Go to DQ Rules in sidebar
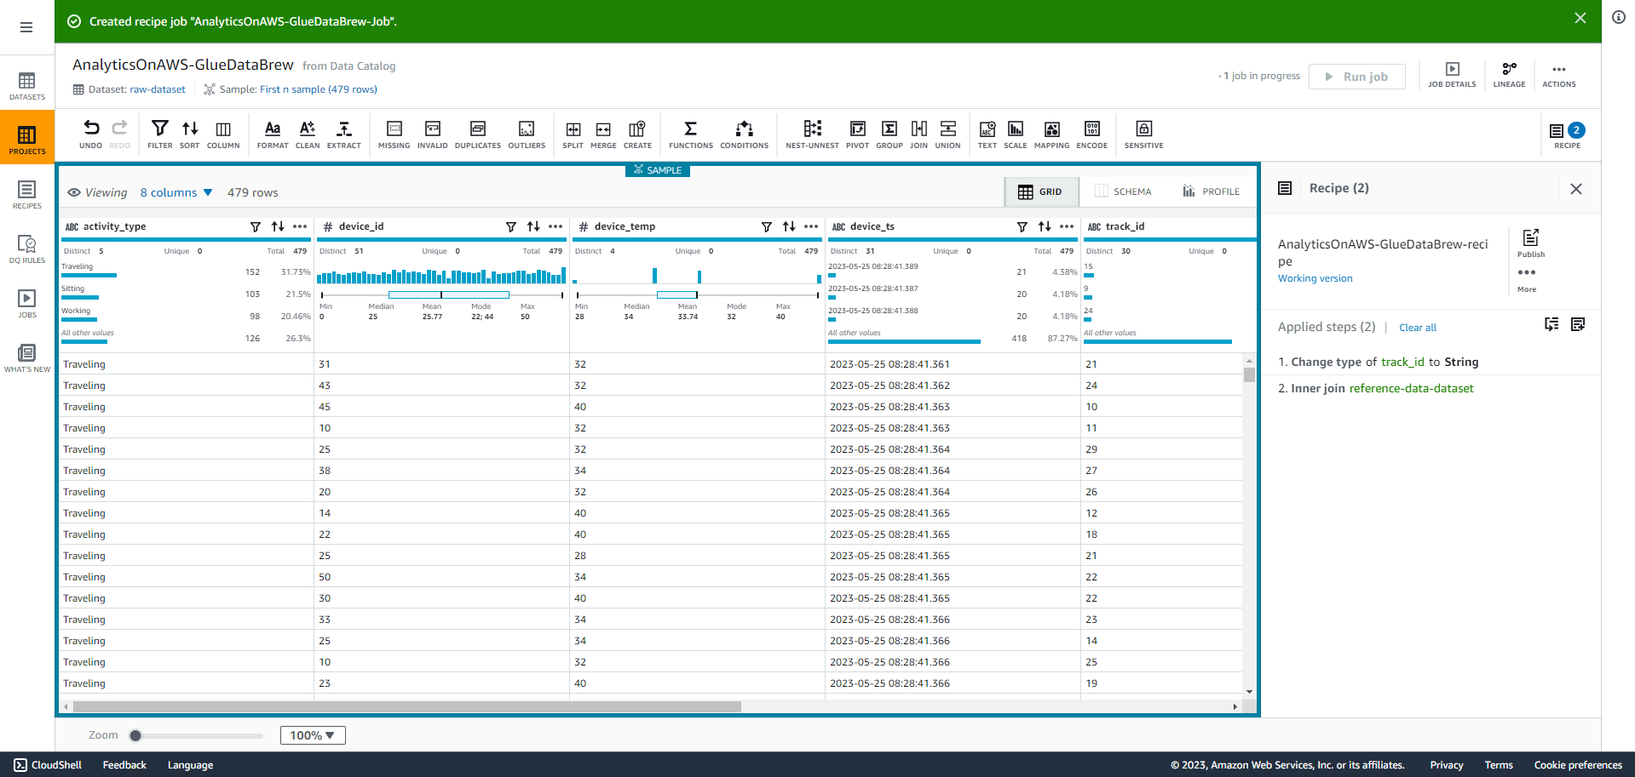The height and width of the screenshot is (777, 1635). click(x=27, y=249)
